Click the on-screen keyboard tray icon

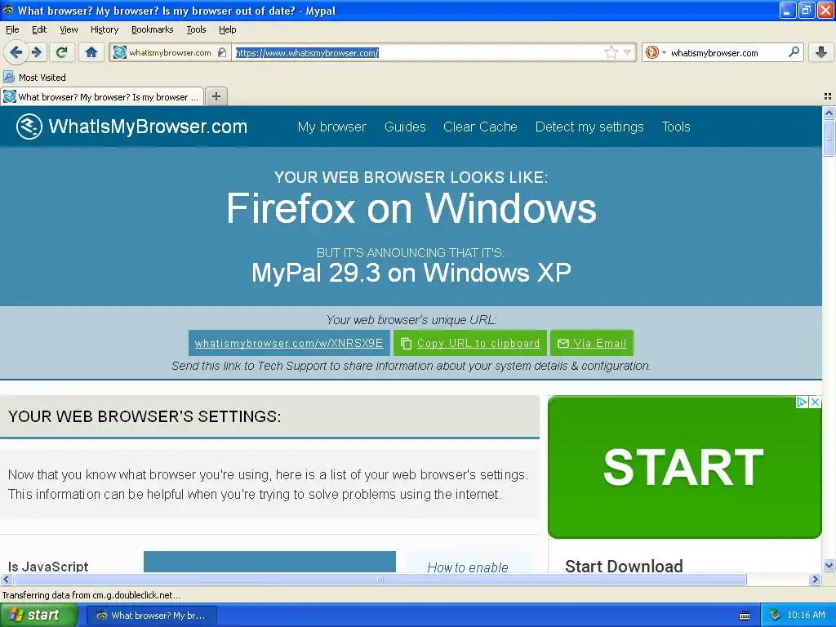point(745,616)
